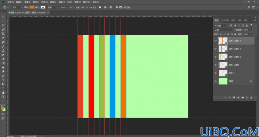Select the Pen tool
This screenshot has height=137, width=259.
click(3, 76)
